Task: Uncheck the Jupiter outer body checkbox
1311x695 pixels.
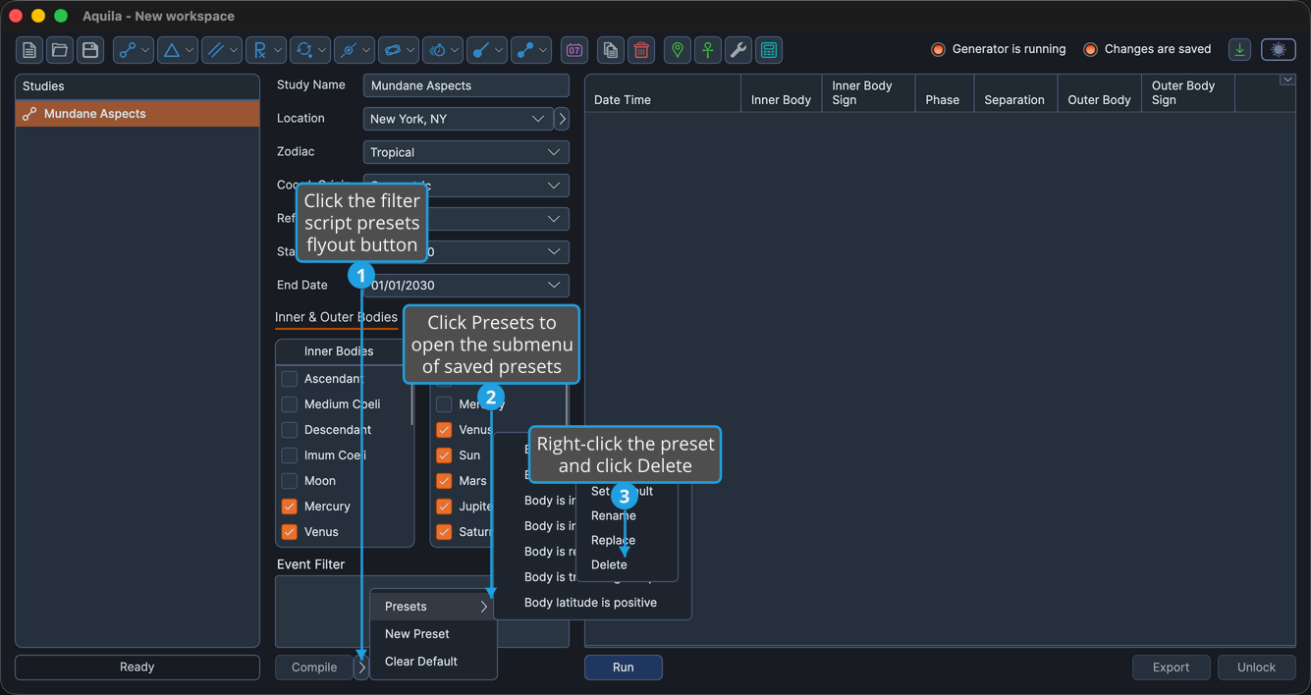Action: coord(444,507)
